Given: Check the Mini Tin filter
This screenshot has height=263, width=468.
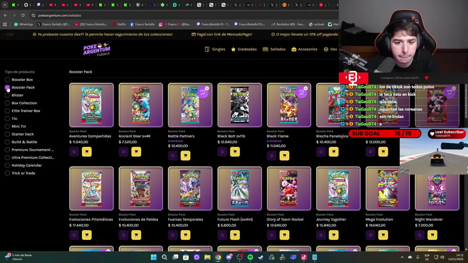Looking at the screenshot, I should (7, 126).
